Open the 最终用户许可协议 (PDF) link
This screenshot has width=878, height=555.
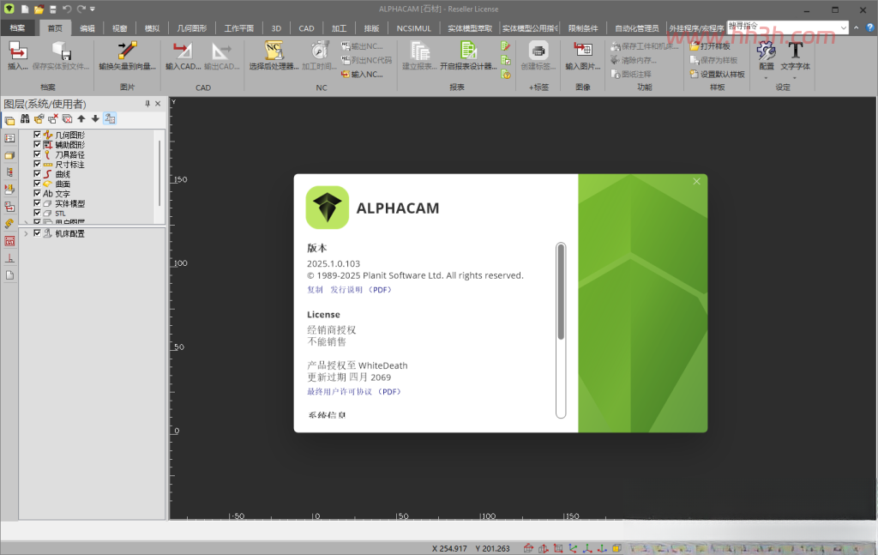(354, 391)
